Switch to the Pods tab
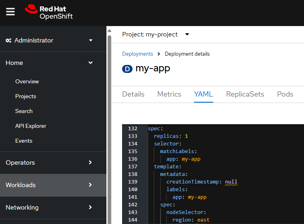 point(285,94)
